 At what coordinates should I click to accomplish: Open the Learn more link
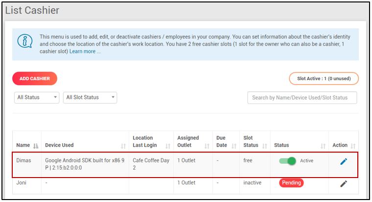tap(85, 51)
